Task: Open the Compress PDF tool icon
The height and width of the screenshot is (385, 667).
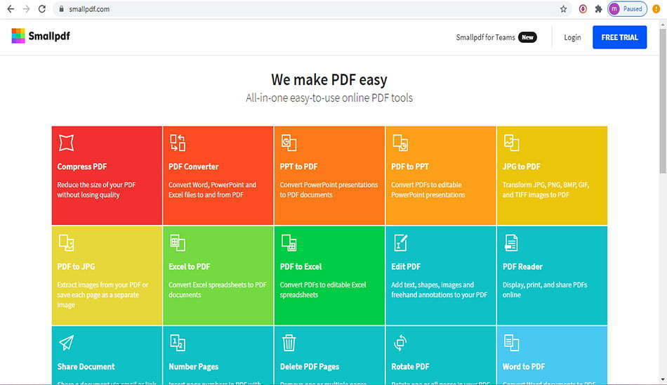Action: 67,143
